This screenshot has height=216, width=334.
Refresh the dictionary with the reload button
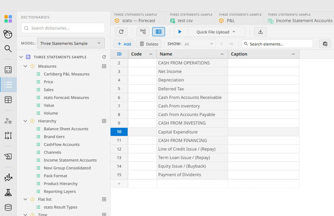coord(121,32)
